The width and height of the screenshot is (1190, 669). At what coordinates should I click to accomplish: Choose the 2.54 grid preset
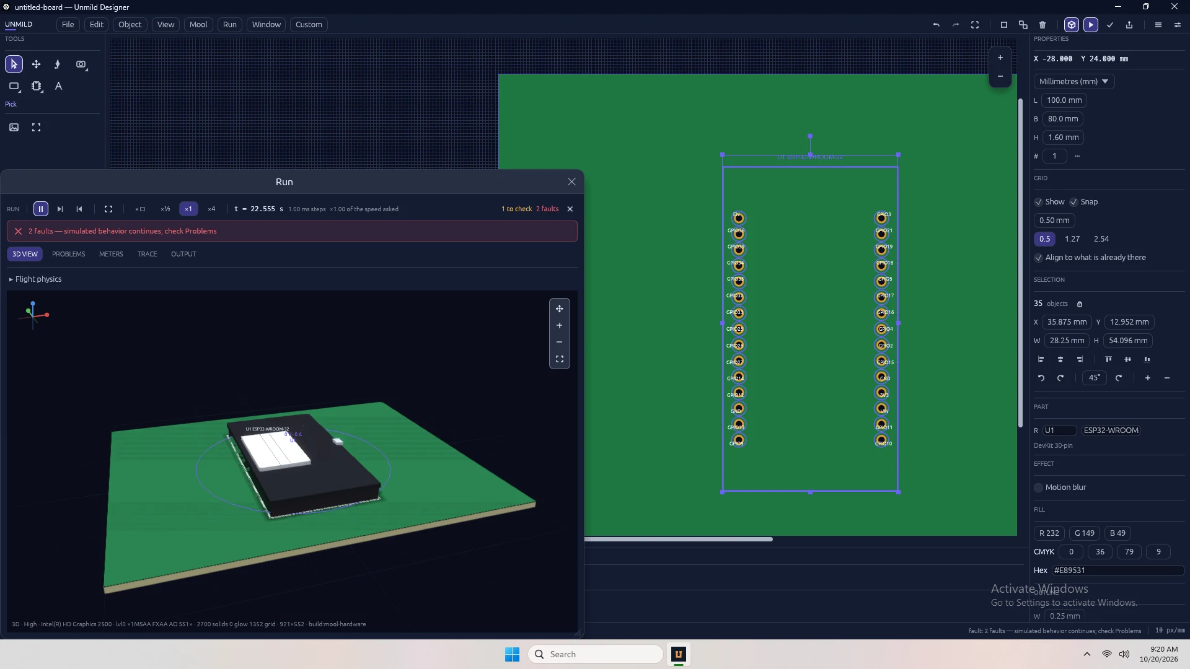coord(1101,239)
